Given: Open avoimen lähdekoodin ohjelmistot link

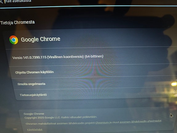Looking at the screenshot, I should click(x=140, y=121).
